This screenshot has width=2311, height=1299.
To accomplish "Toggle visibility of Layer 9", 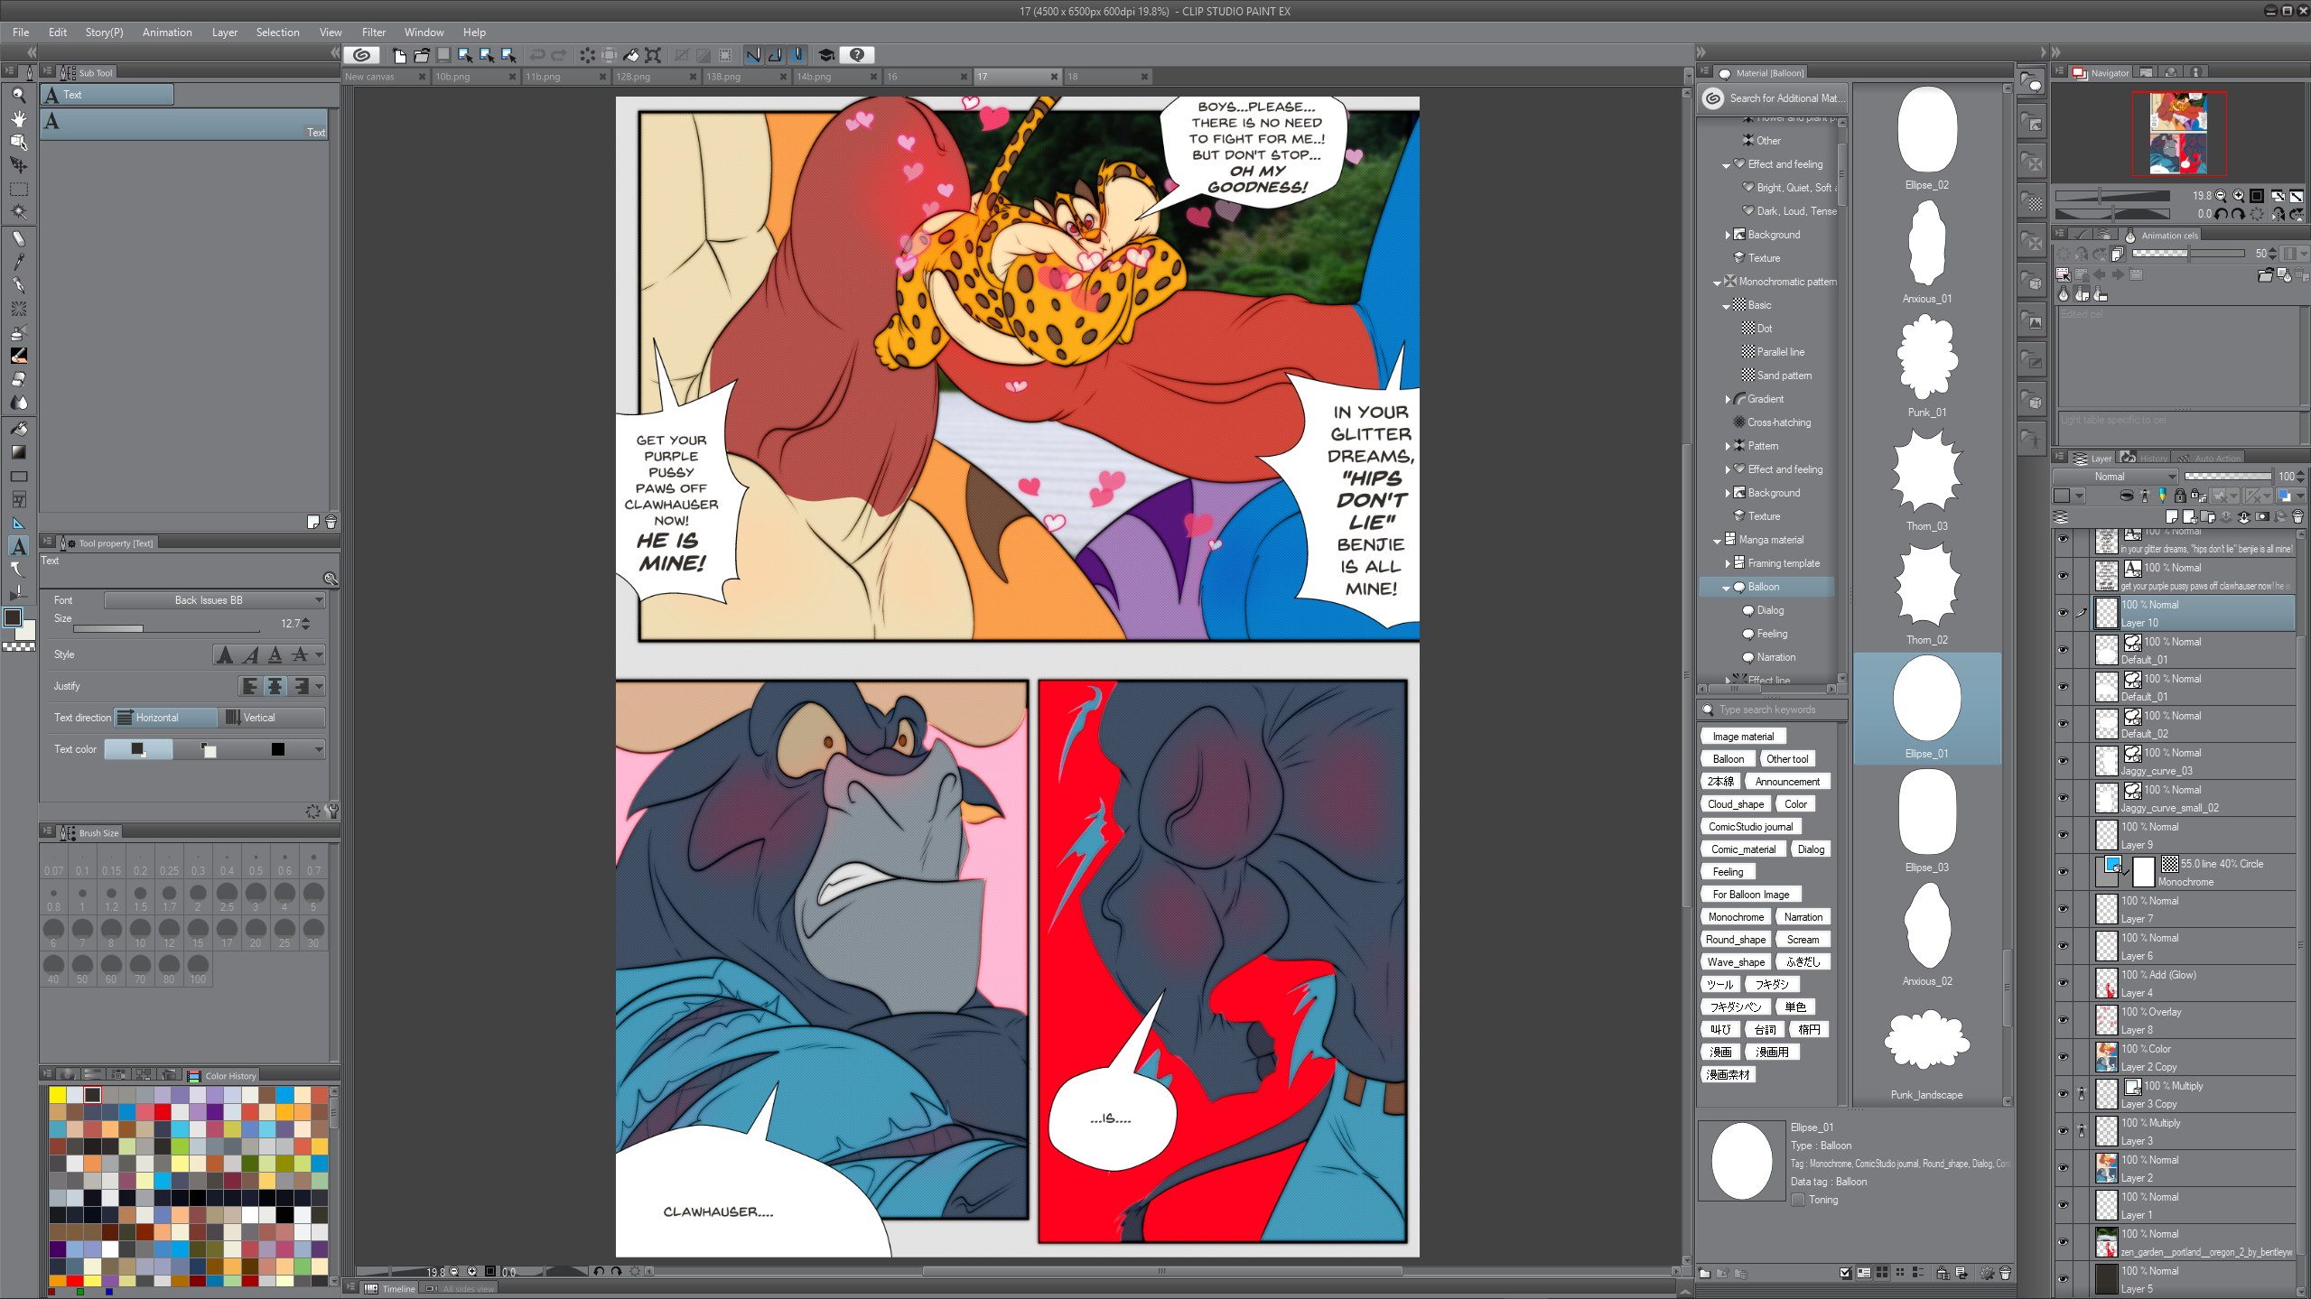I will [x=2063, y=835].
